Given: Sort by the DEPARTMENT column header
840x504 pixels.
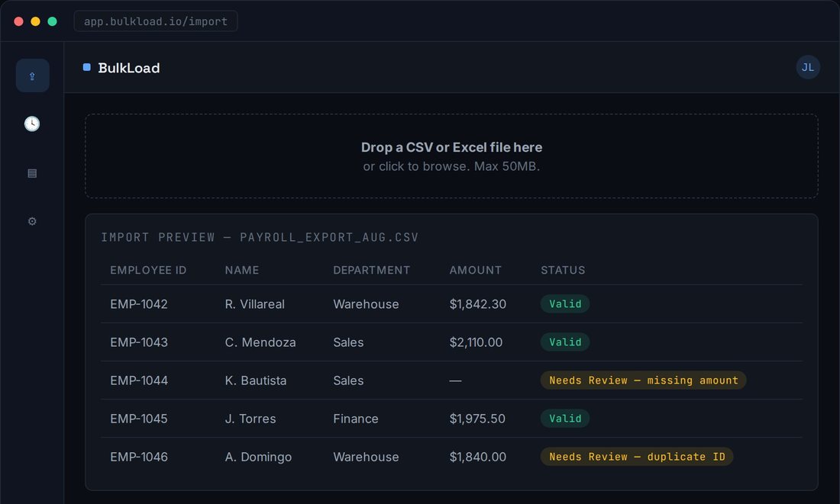Looking at the screenshot, I should 371,270.
